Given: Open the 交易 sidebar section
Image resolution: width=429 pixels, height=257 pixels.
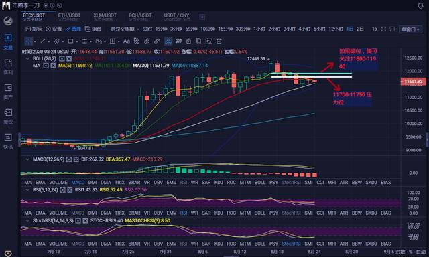Looking at the screenshot, I should tap(8, 41).
